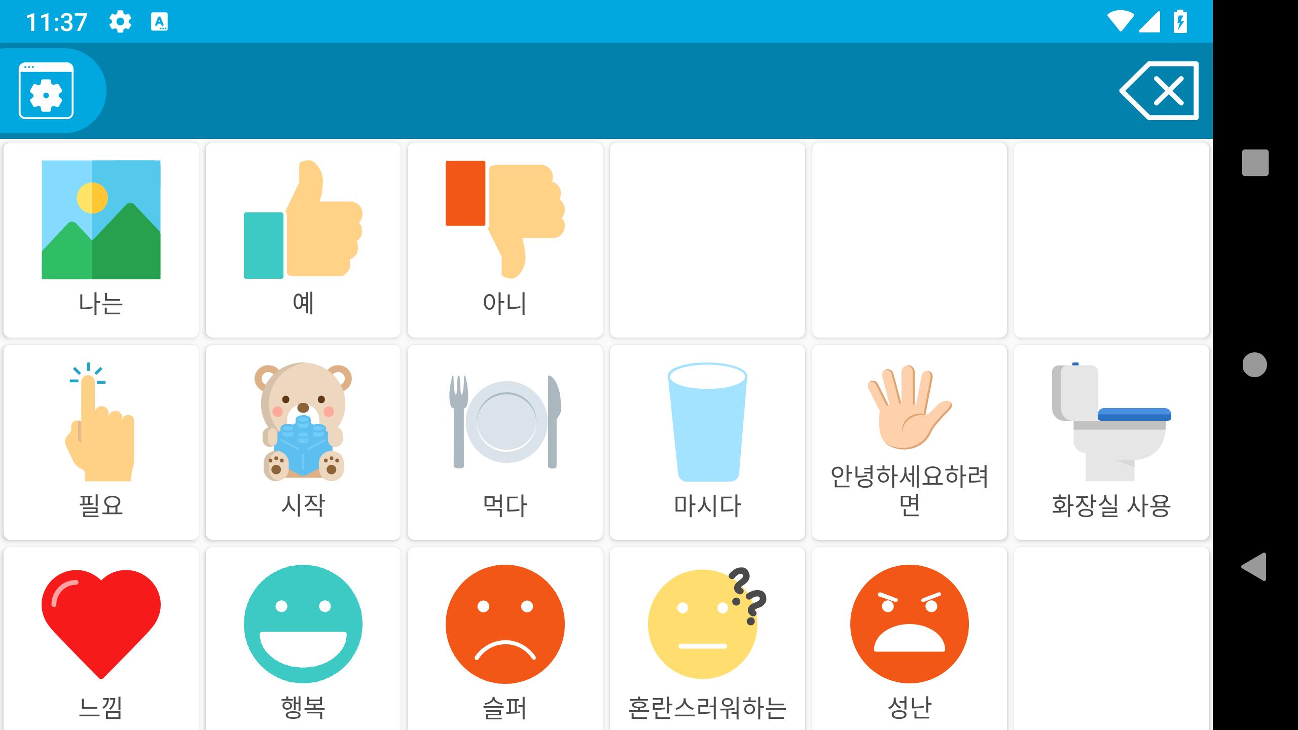Tap the red heart 느낌 tile

(101, 639)
